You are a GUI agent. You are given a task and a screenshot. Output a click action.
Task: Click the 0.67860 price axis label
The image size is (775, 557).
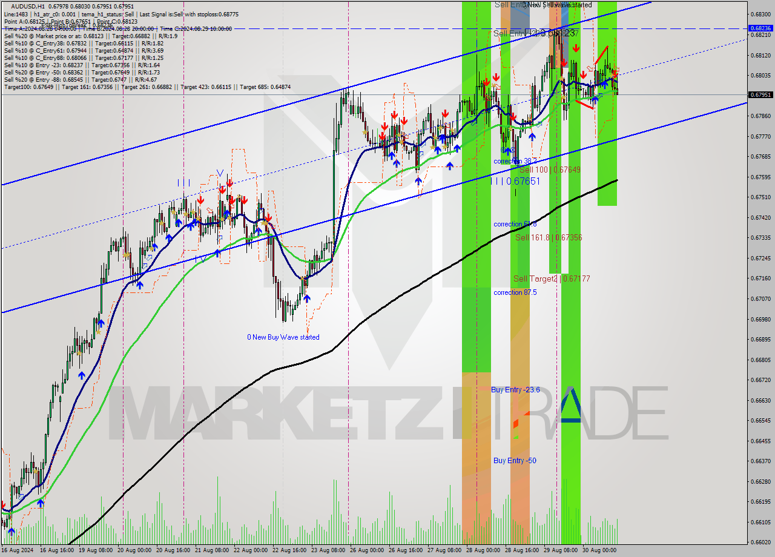760,116
